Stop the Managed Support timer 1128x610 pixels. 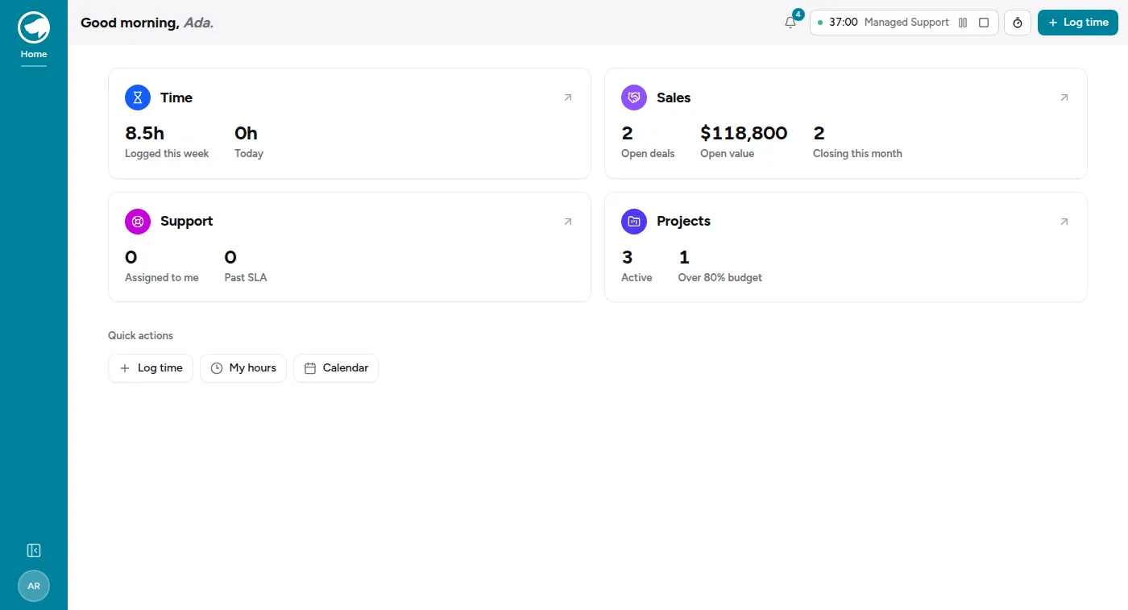pos(984,23)
